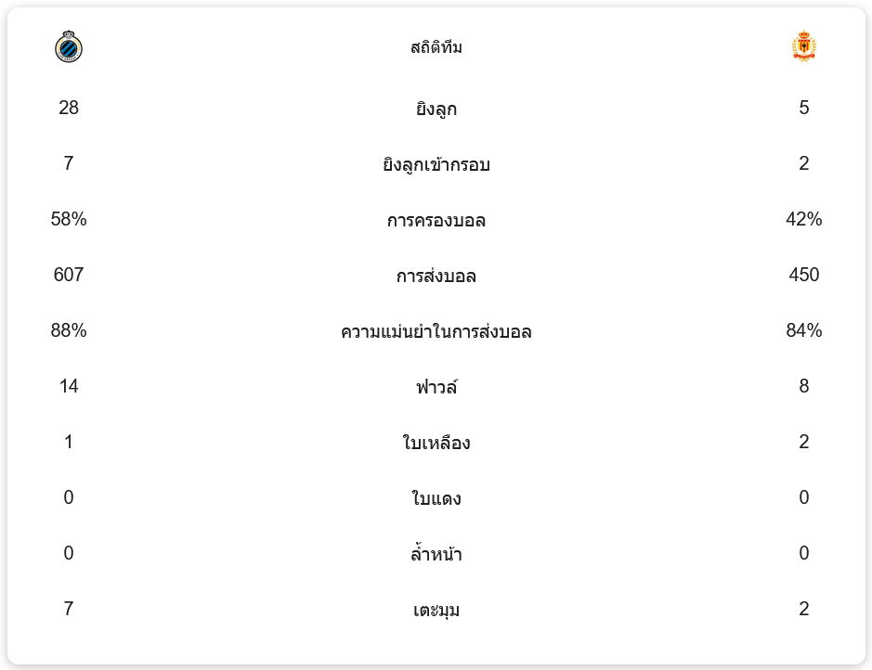Click the 58% possession value
Image resolution: width=872 pixels, height=670 pixels.
69,219
